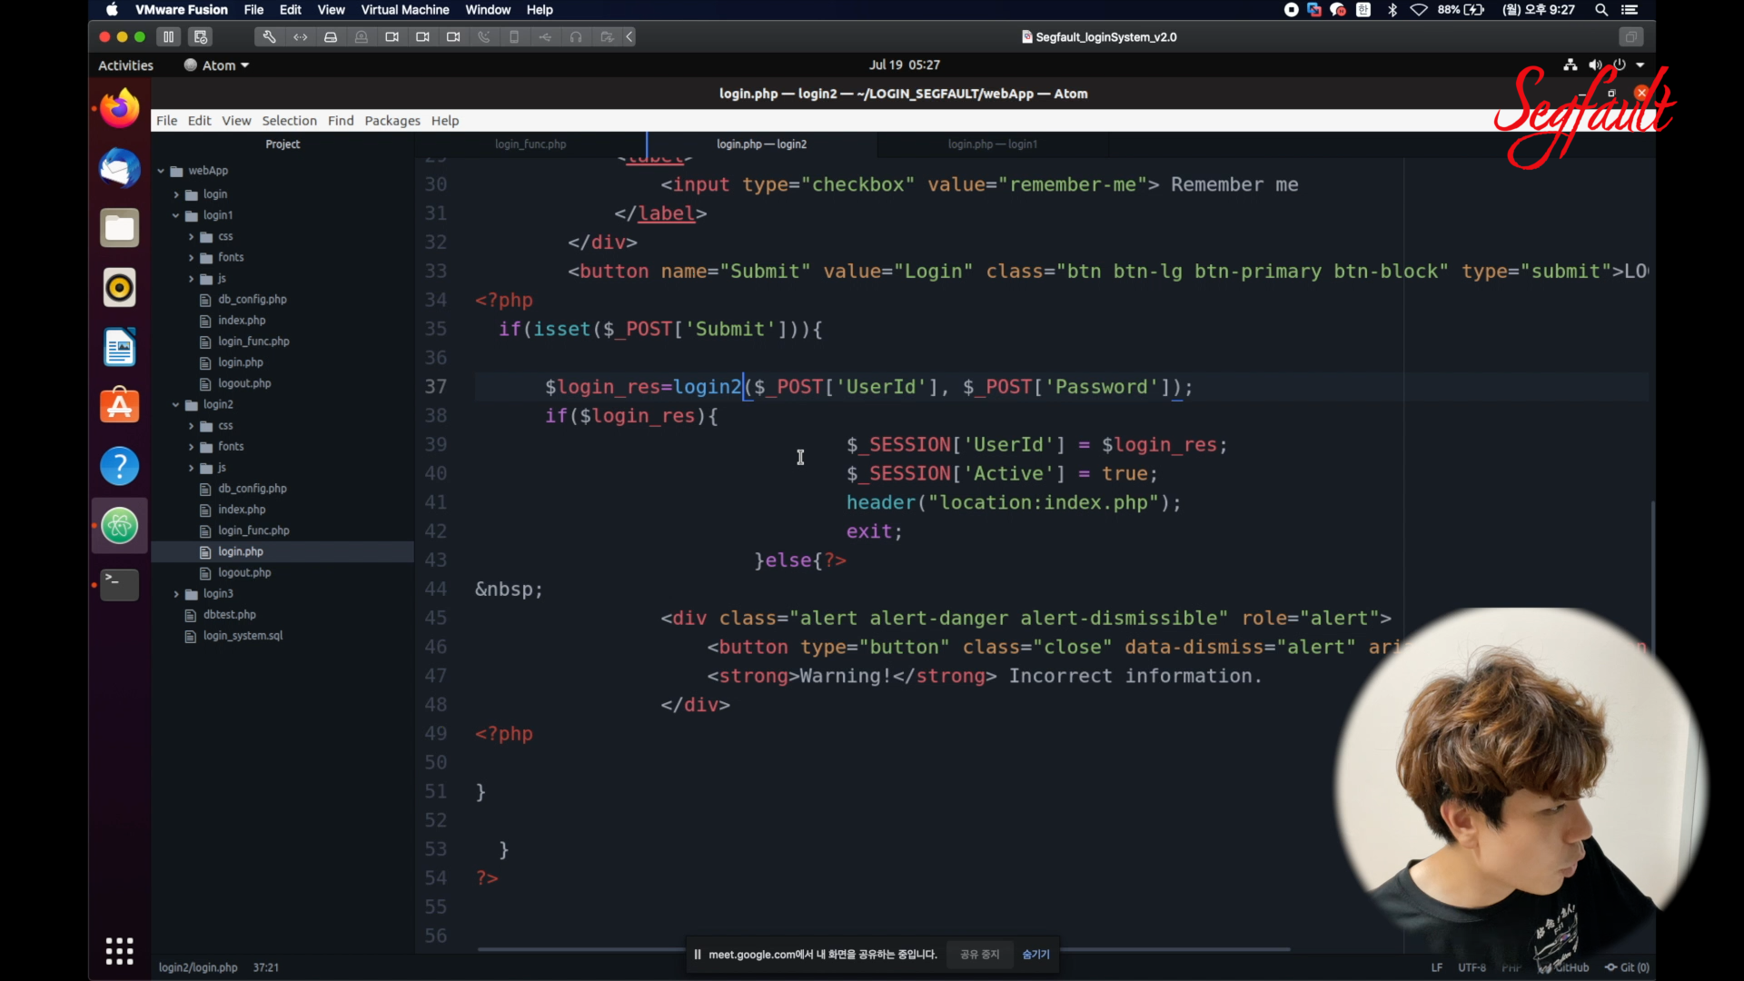Click the Project panel header
This screenshot has width=1744, height=981.
(282, 144)
